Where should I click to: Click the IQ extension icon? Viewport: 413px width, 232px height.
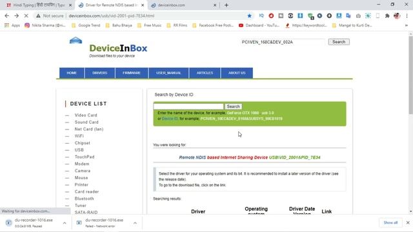pyautogui.click(x=261, y=15)
